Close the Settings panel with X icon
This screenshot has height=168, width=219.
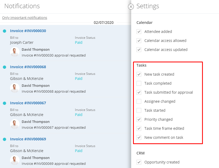pyautogui.click(x=131, y=7)
